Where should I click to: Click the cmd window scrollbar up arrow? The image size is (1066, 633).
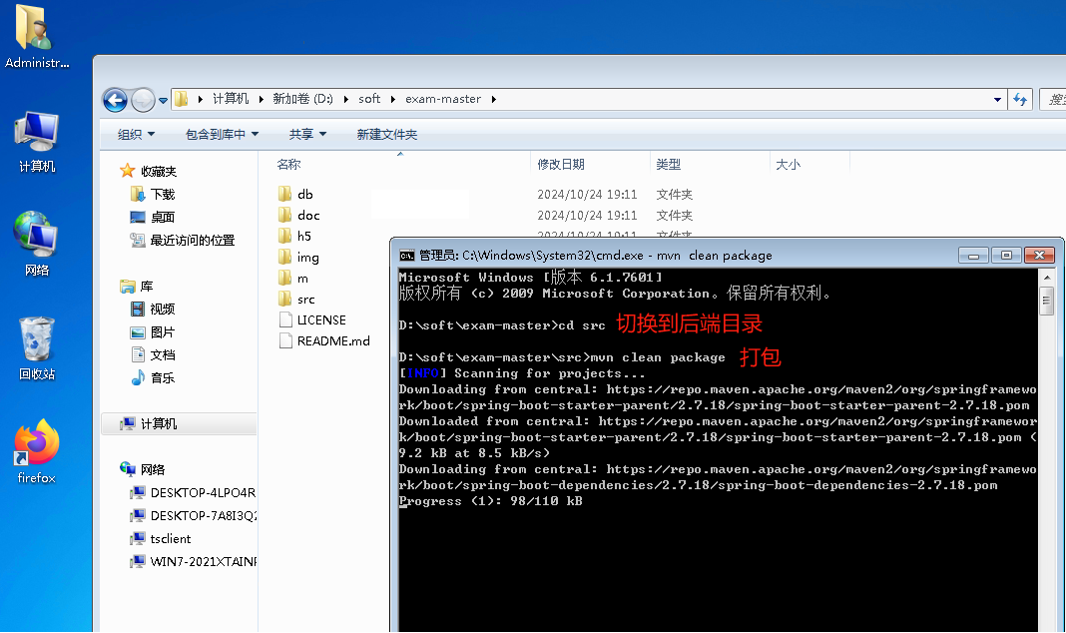click(1046, 277)
